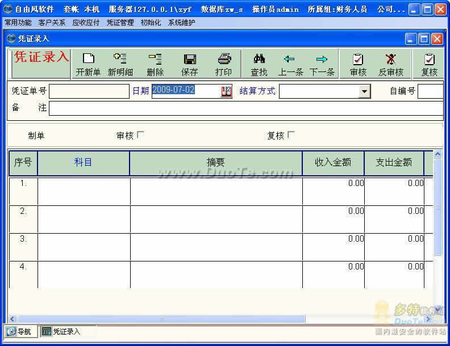
Task: Toggle the 复核 checkbox
Action: [x=291, y=134]
